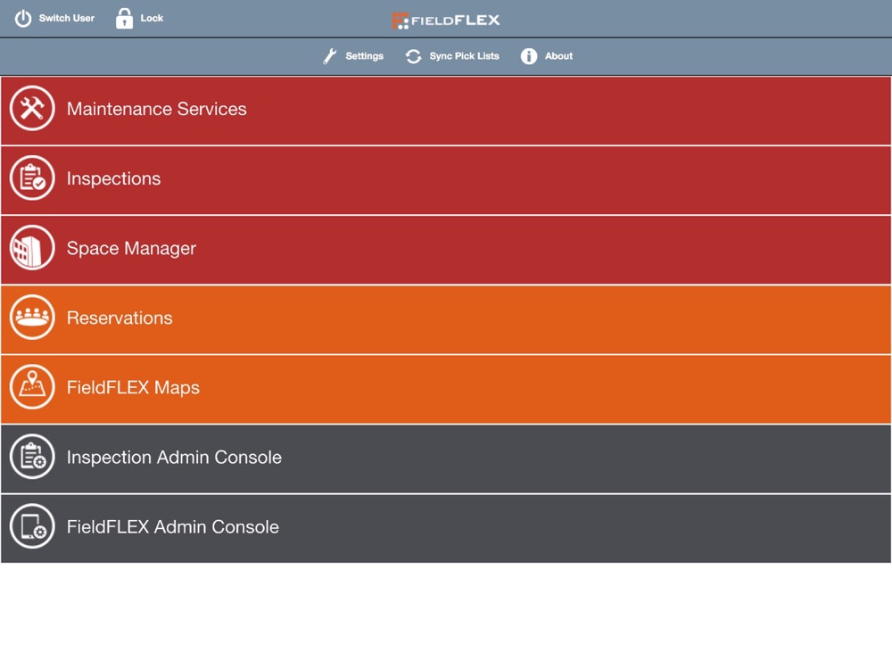The width and height of the screenshot is (892, 669).
Task: Open the Reservations module
Action: (x=446, y=319)
